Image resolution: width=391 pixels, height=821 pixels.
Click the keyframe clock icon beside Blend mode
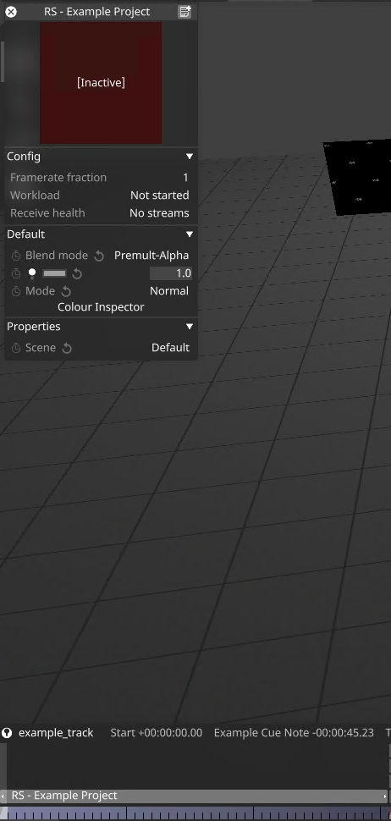[x=16, y=256]
